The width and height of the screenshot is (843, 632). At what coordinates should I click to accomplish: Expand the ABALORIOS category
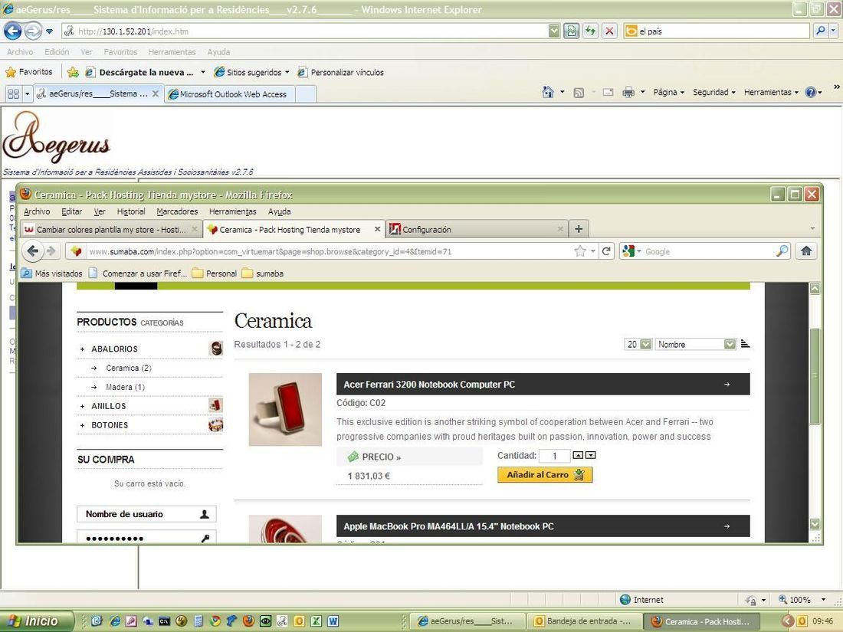tap(82, 349)
